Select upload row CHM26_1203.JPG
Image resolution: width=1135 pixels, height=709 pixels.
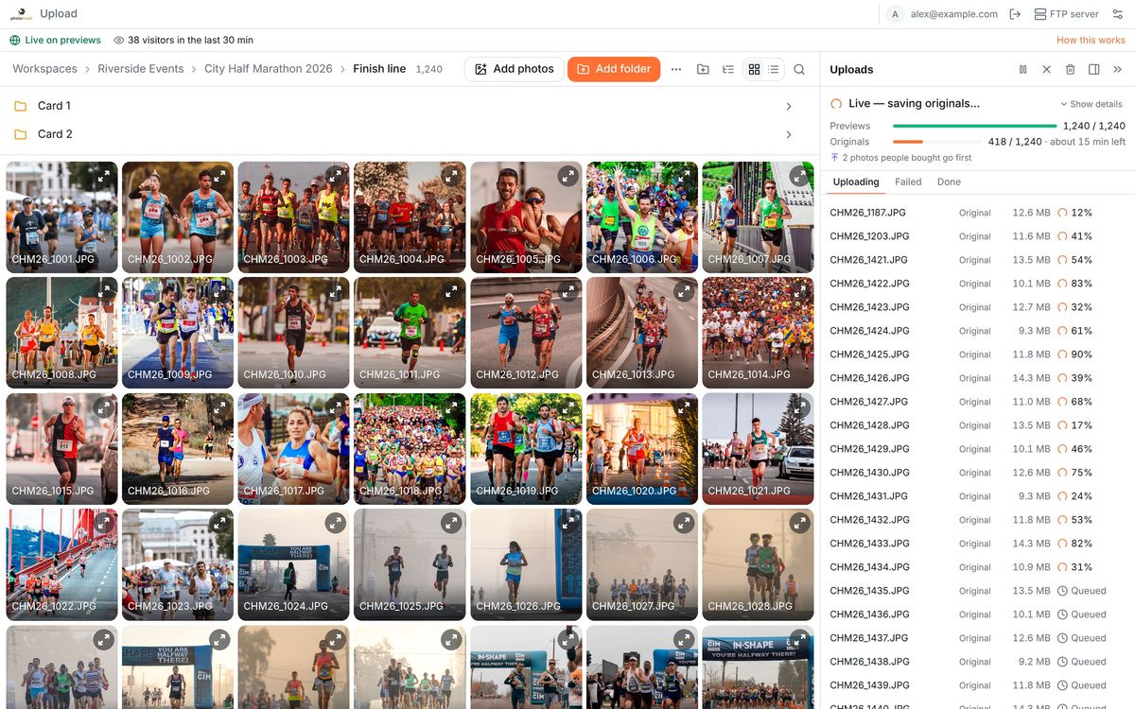[x=977, y=236]
